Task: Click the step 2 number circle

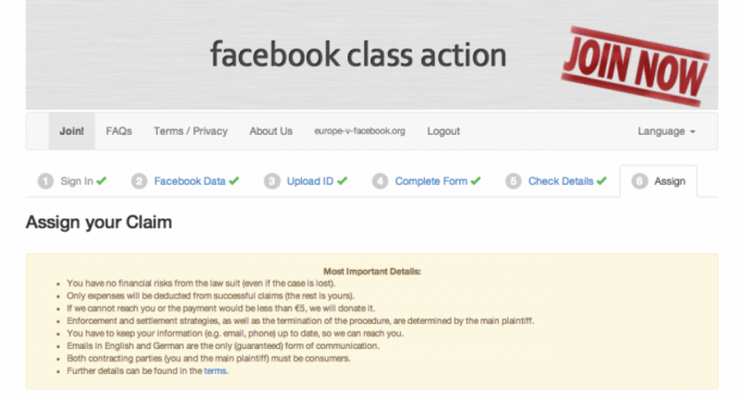Action: pyautogui.click(x=139, y=181)
